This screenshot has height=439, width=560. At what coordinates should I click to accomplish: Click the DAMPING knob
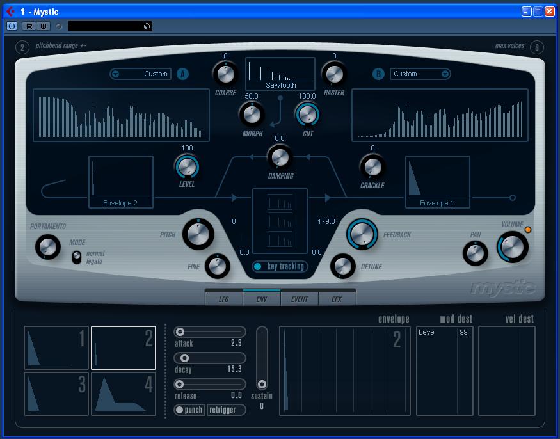pyautogui.click(x=280, y=157)
